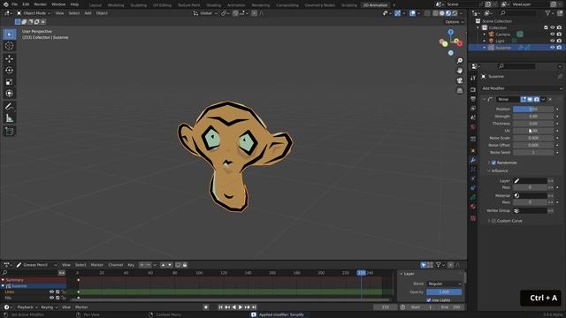Open the Global orientation dropdown
The height and width of the screenshot is (318, 566).
coord(205,13)
